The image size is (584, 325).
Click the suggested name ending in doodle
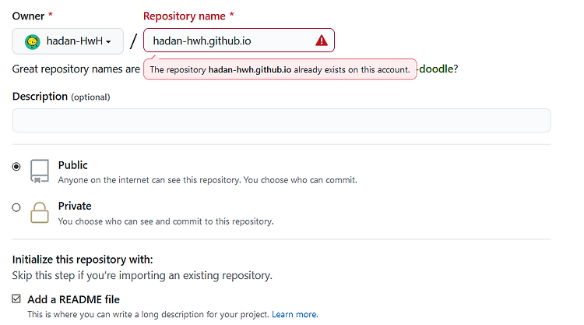coord(437,69)
